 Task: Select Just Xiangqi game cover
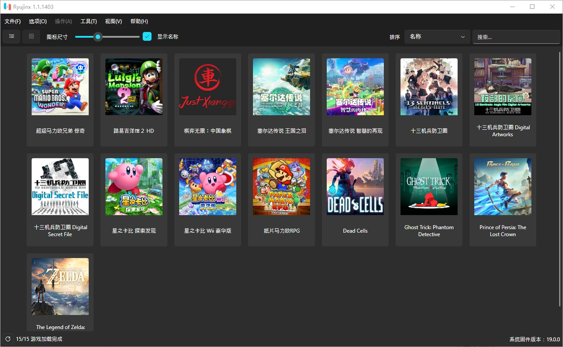(x=207, y=87)
